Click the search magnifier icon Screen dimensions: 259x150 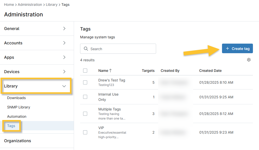coord(86,48)
